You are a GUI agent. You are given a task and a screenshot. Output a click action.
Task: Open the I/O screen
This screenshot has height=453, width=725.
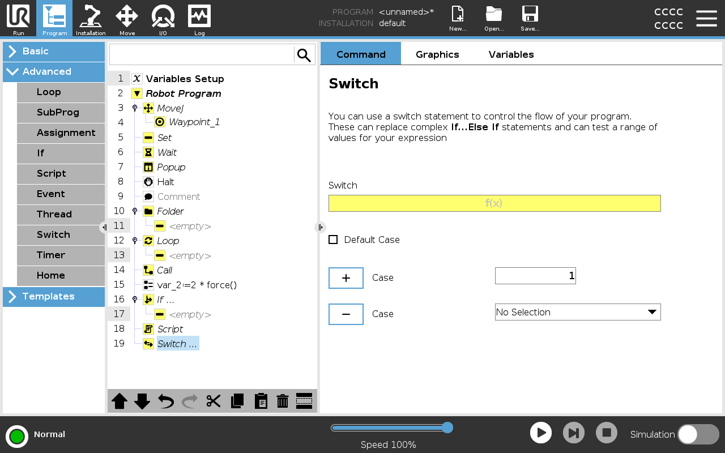tap(163, 18)
